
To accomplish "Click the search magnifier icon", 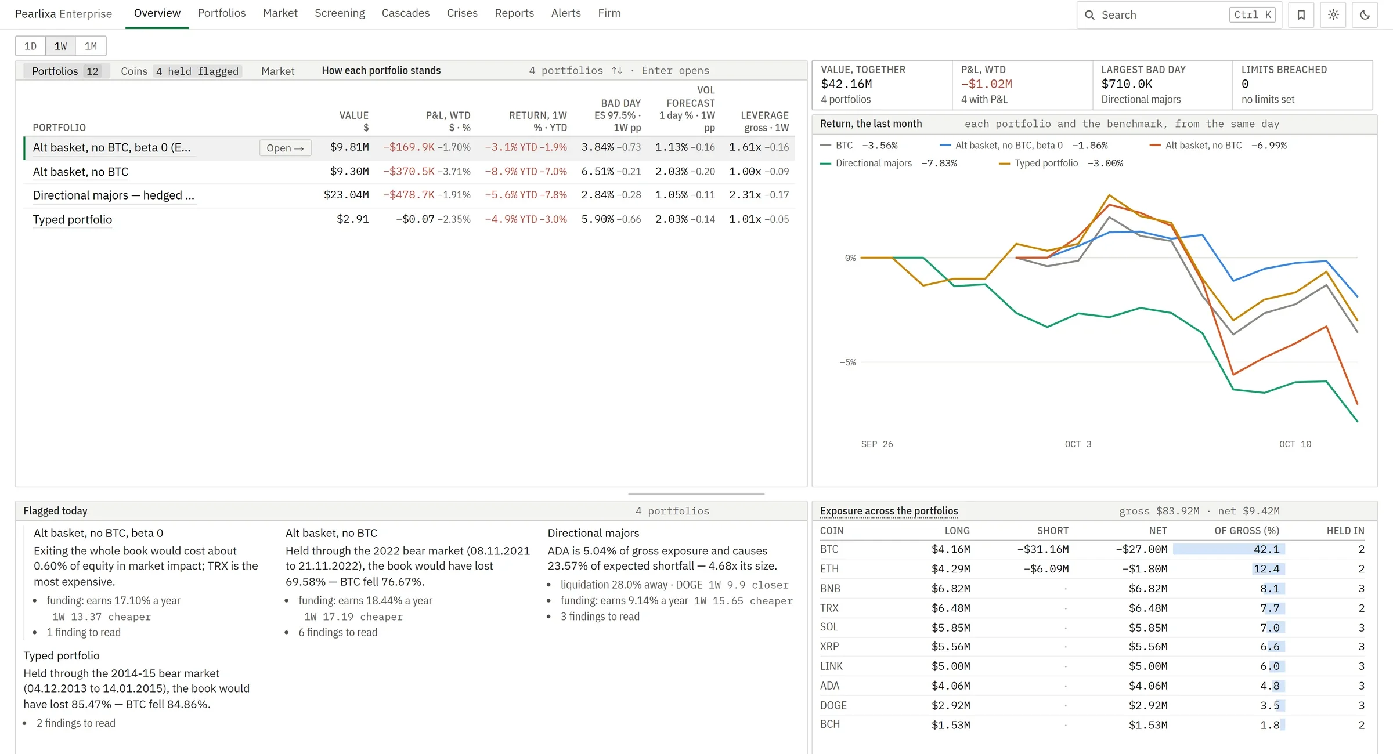I will pyautogui.click(x=1089, y=15).
